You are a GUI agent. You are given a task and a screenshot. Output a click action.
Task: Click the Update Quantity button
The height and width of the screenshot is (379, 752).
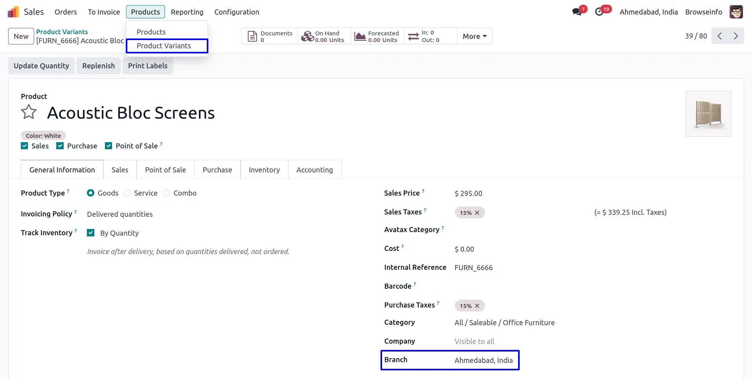41,66
